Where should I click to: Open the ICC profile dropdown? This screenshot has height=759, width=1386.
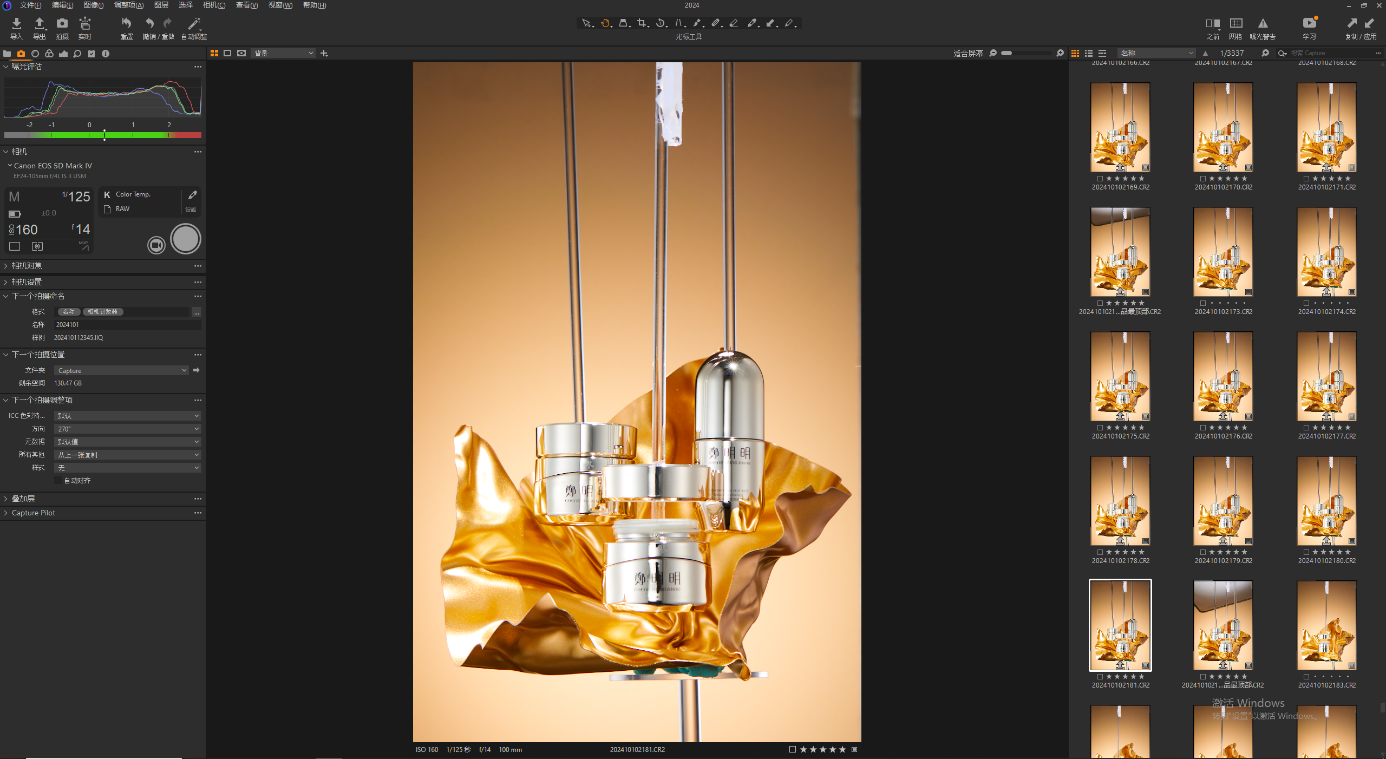point(128,416)
